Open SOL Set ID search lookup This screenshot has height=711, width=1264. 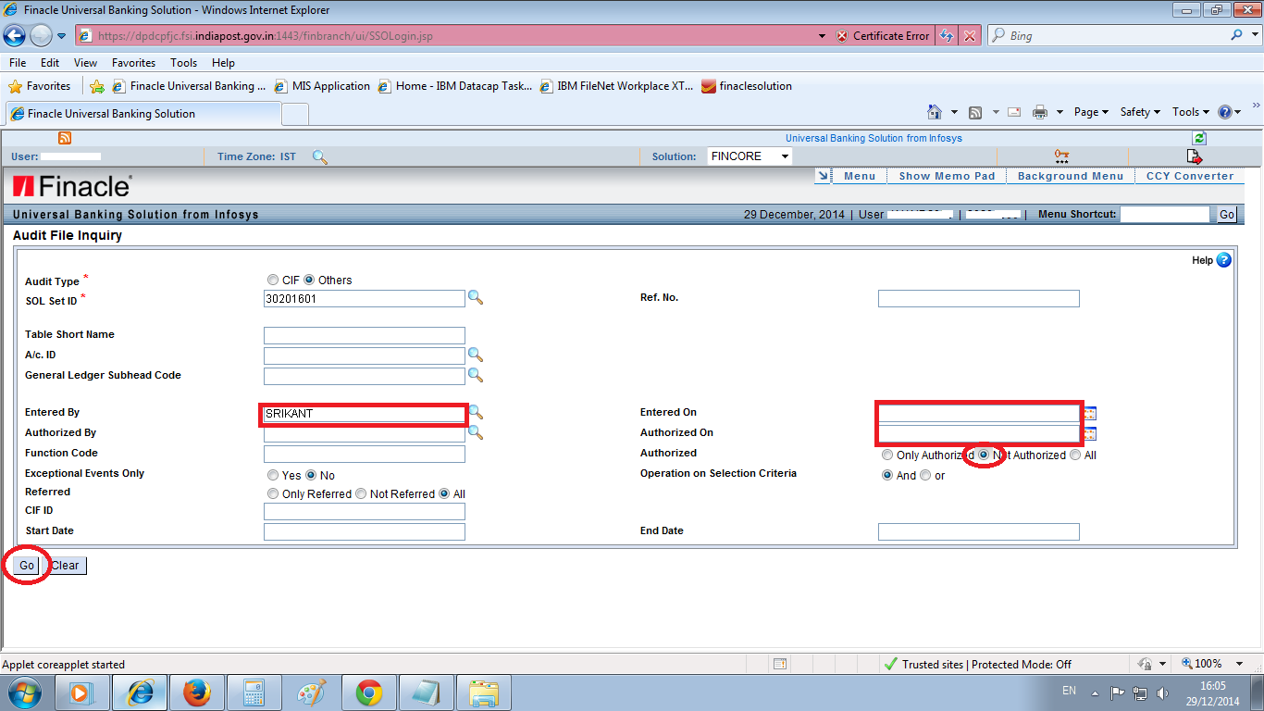coord(475,298)
